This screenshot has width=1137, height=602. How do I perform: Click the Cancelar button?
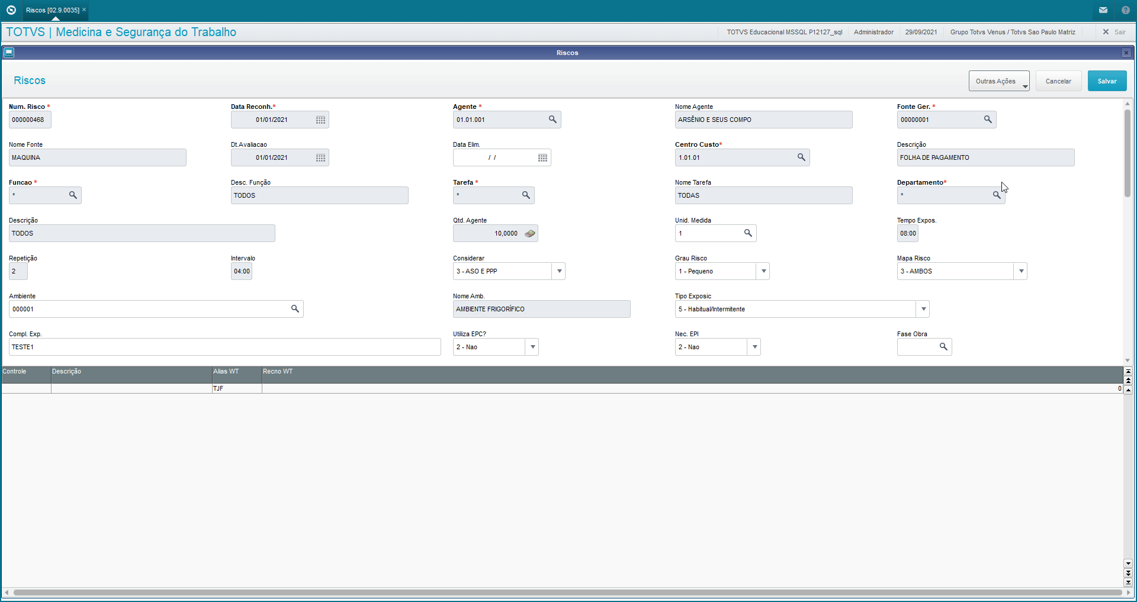[x=1058, y=81]
